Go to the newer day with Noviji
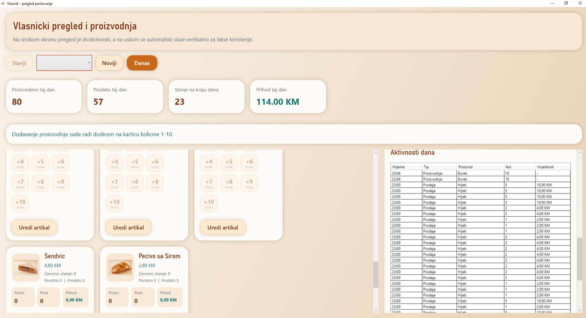The image size is (586, 318). tap(109, 63)
